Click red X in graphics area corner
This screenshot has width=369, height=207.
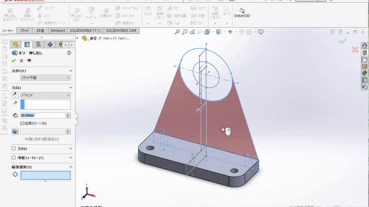(355, 50)
